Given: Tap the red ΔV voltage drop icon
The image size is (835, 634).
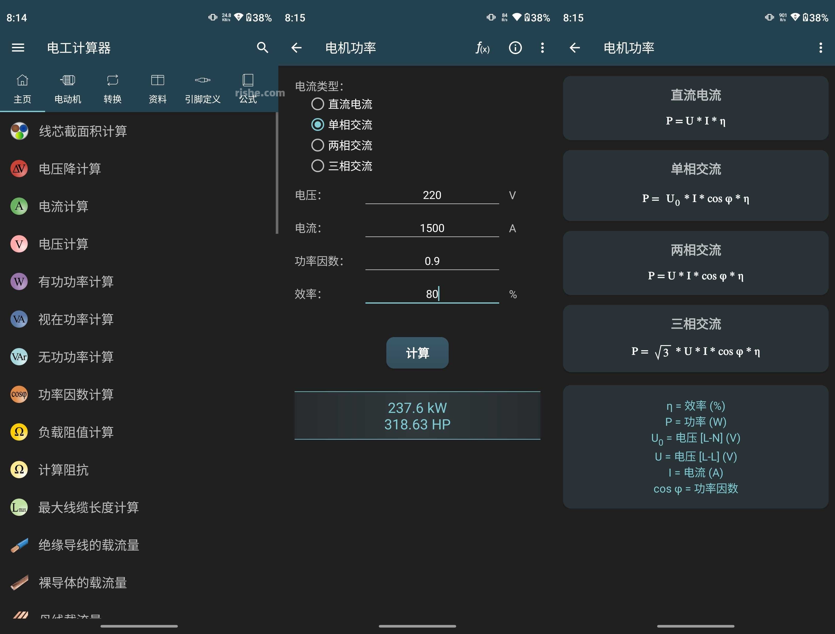Looking at the screenshot, I should coord(19,169).
